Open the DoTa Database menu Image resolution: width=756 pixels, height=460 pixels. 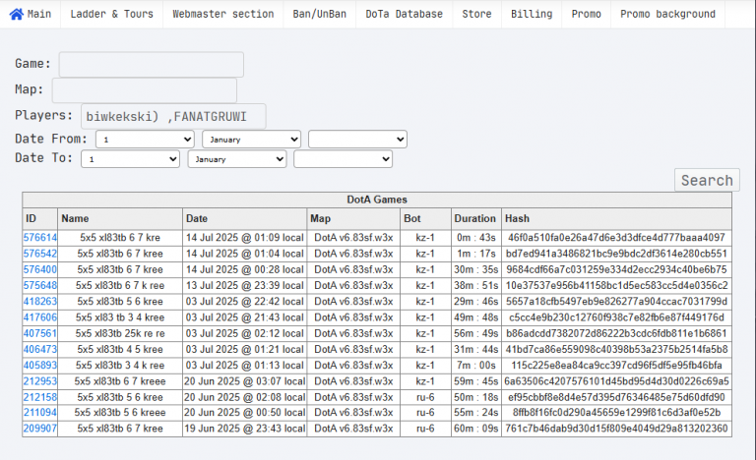404,14
